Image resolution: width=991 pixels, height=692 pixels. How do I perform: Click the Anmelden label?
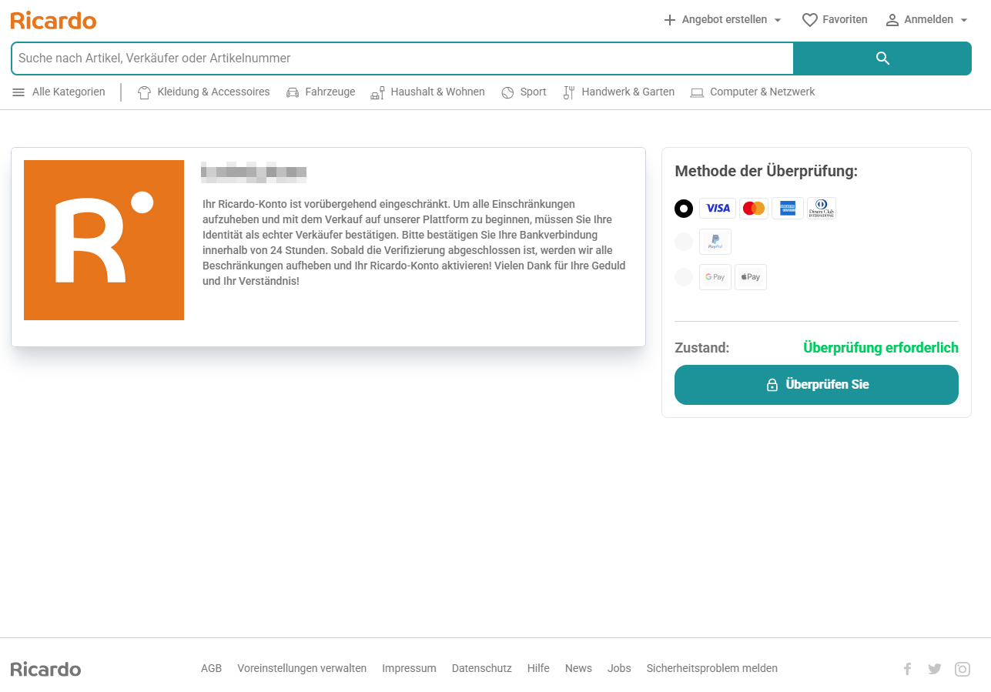click(x=929, y=20)
